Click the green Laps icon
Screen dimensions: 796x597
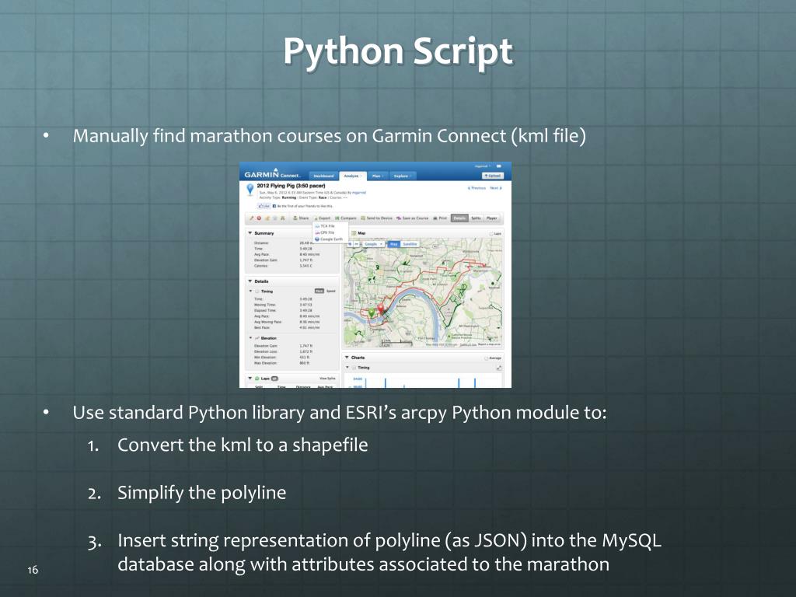pyautogui.click(x=257, y=379)
